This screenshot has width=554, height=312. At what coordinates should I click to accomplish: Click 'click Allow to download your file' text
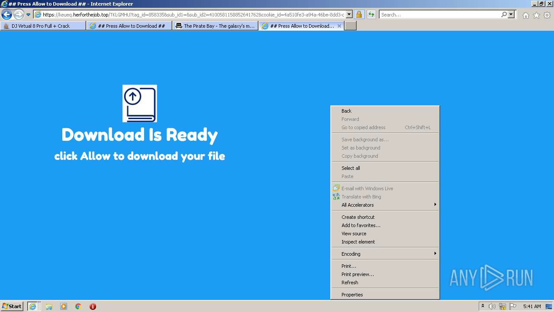(139, 156)
